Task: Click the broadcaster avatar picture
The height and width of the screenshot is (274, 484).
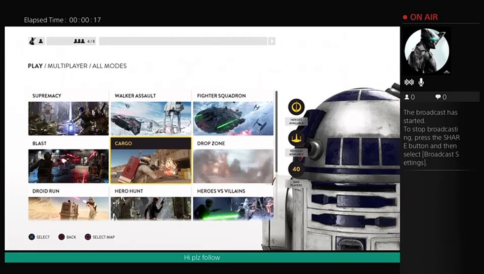Action: point(427,51)
